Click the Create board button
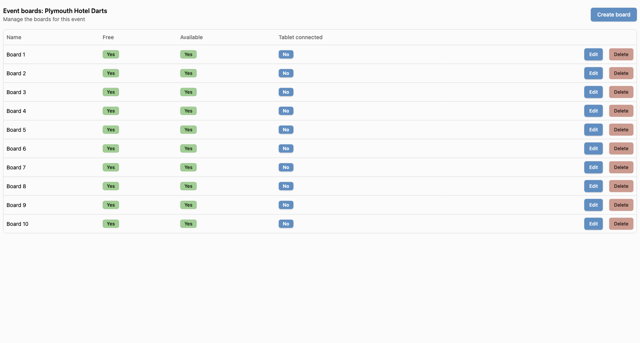The width and height of the screenshot is (640, 343). (613, 15)
